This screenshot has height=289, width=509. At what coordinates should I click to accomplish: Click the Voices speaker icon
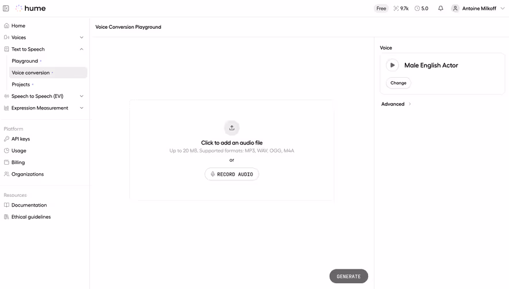pos(6,37)
